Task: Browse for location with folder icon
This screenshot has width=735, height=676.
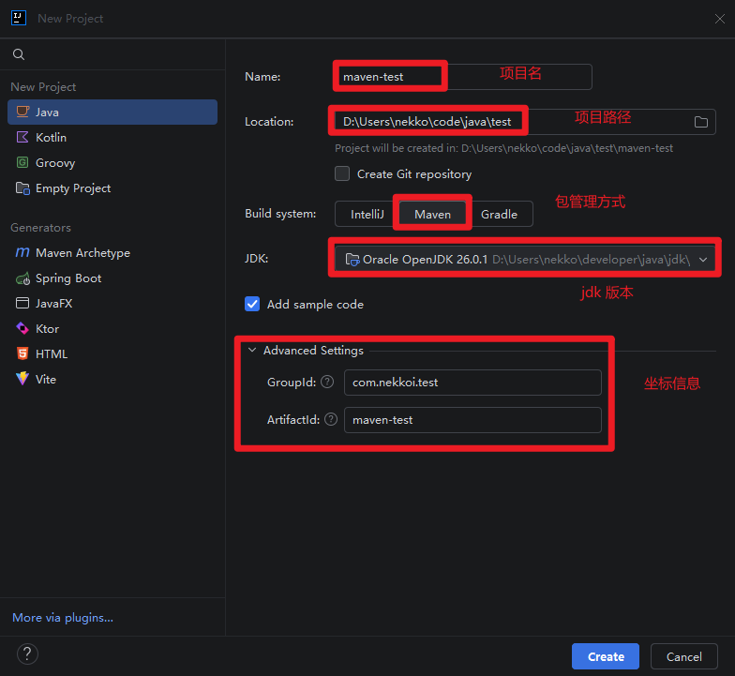Action: pyautogui.click(x=701, y=122)
